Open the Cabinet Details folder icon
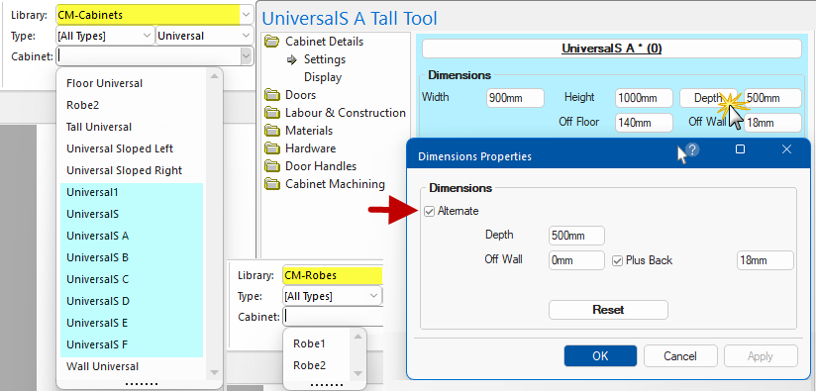 (271, 42)
